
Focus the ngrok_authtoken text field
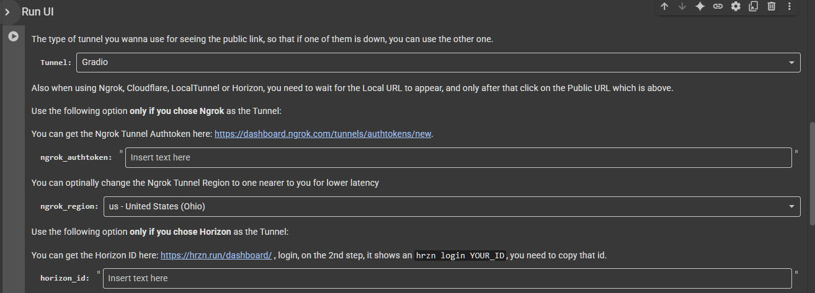(458, 157)
